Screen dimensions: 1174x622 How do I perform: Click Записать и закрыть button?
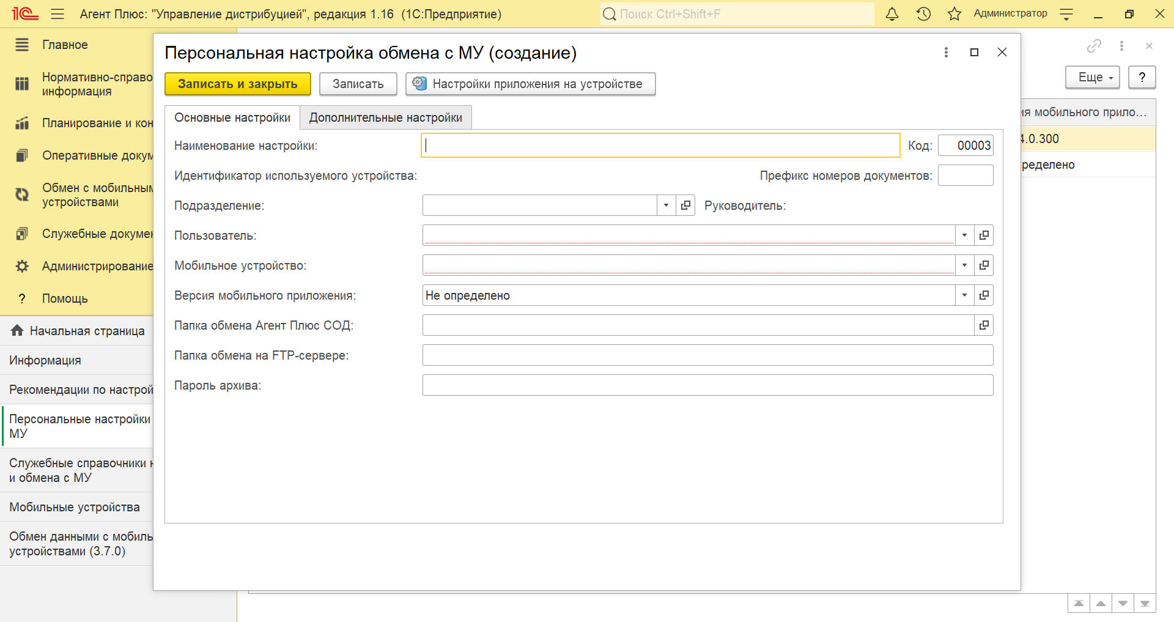point(238,84)
